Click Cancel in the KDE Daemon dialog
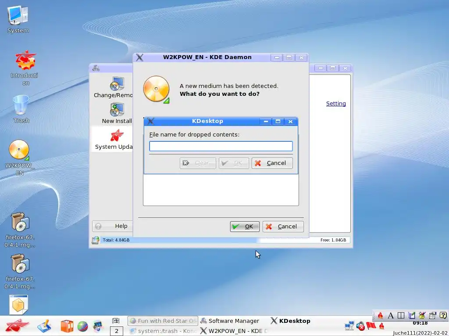 [283, 227]
